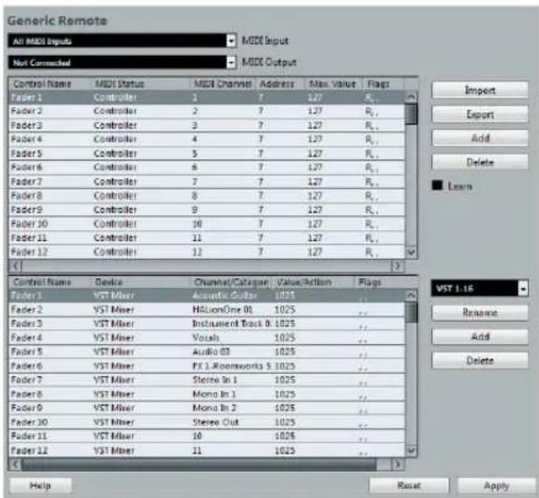Toggle the Learn checkbox
The width and height of the screenshot is (539, 498).
tap(437, 185)
